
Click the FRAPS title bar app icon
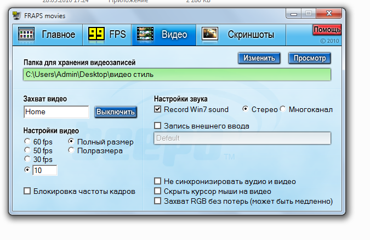(x=17, y=13)
